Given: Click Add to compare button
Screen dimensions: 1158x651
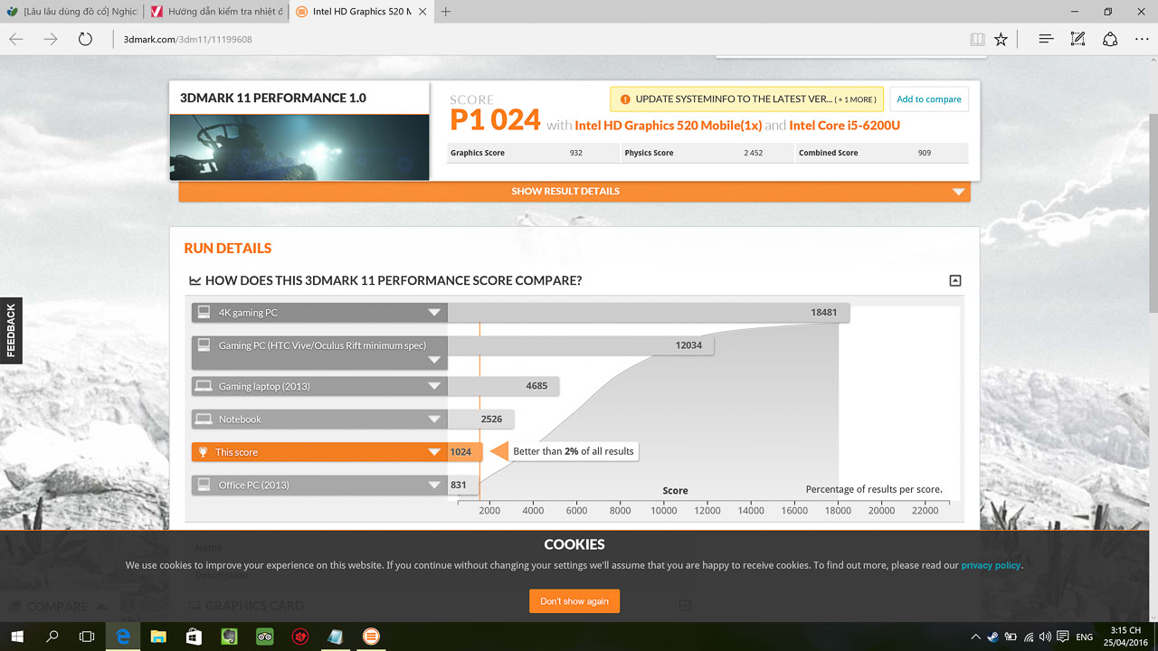Looking at the screenshot, I should (929, 99).
